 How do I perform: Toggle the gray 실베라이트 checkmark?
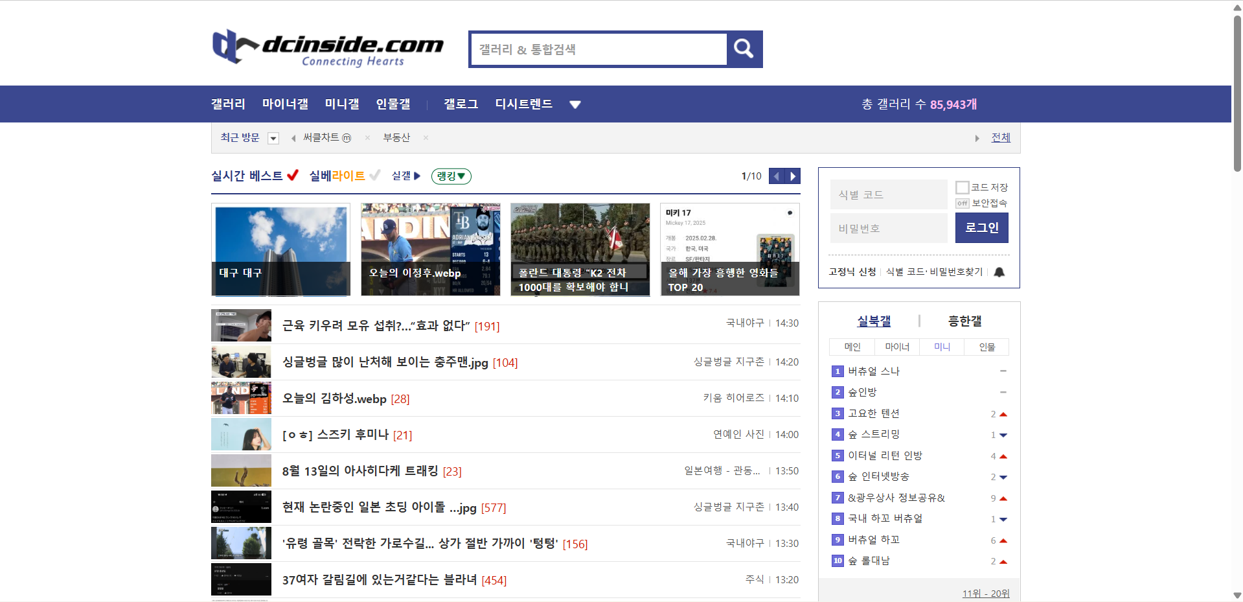pos(376,174)
